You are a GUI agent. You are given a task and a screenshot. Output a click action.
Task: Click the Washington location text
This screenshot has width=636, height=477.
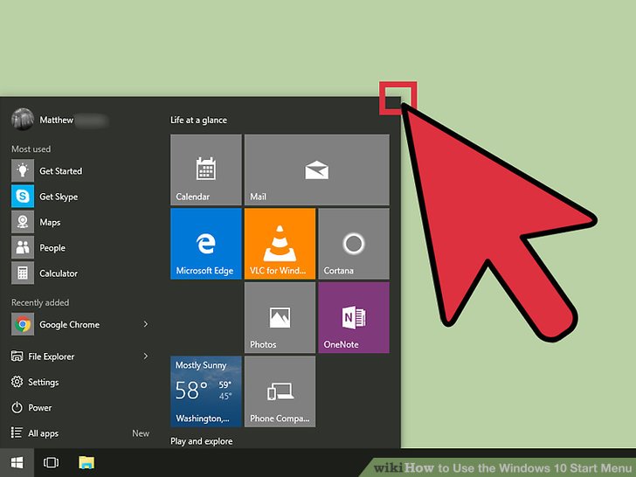pyautogui.click(x=203, y=418)
